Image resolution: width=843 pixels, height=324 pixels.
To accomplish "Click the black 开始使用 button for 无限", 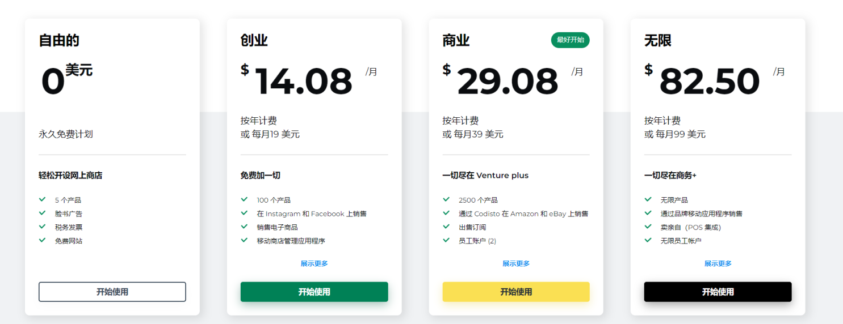I will coord(718,292).
